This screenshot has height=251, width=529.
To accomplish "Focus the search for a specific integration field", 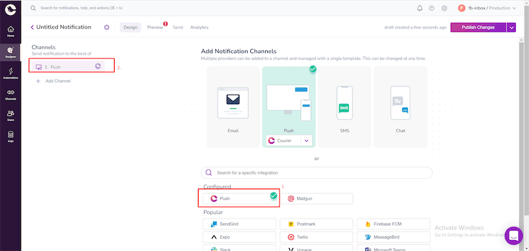I will click(317, 172).
